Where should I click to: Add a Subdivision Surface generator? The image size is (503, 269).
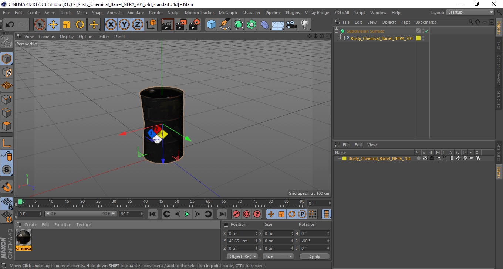(x=239, y=25)
